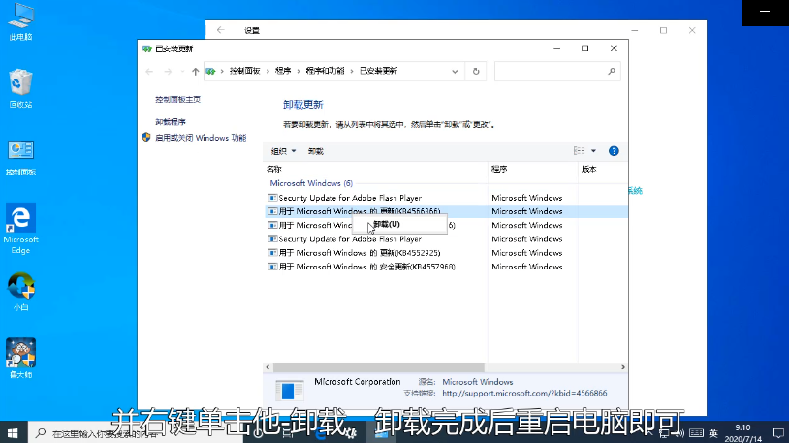Sort by the 名称 column header
The width and height of the screenshot is (789, 443).
(x=274, y=169)
